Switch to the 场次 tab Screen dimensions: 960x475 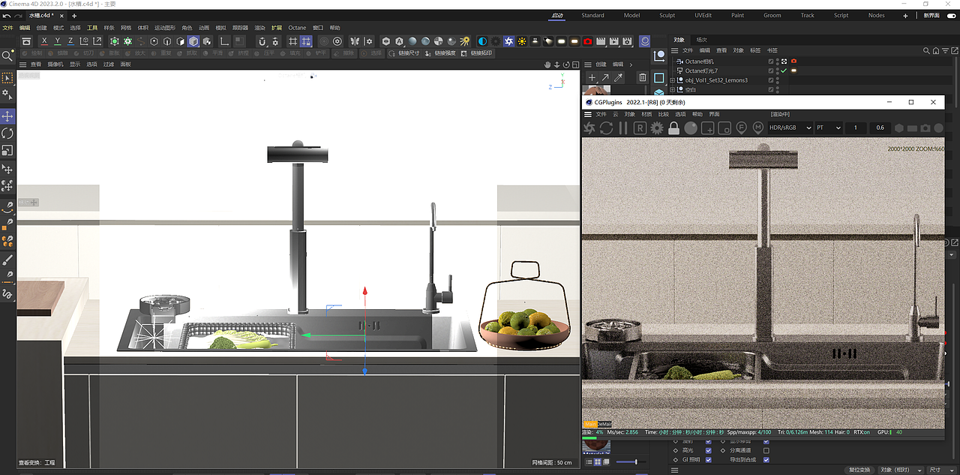tap(701, 40)
